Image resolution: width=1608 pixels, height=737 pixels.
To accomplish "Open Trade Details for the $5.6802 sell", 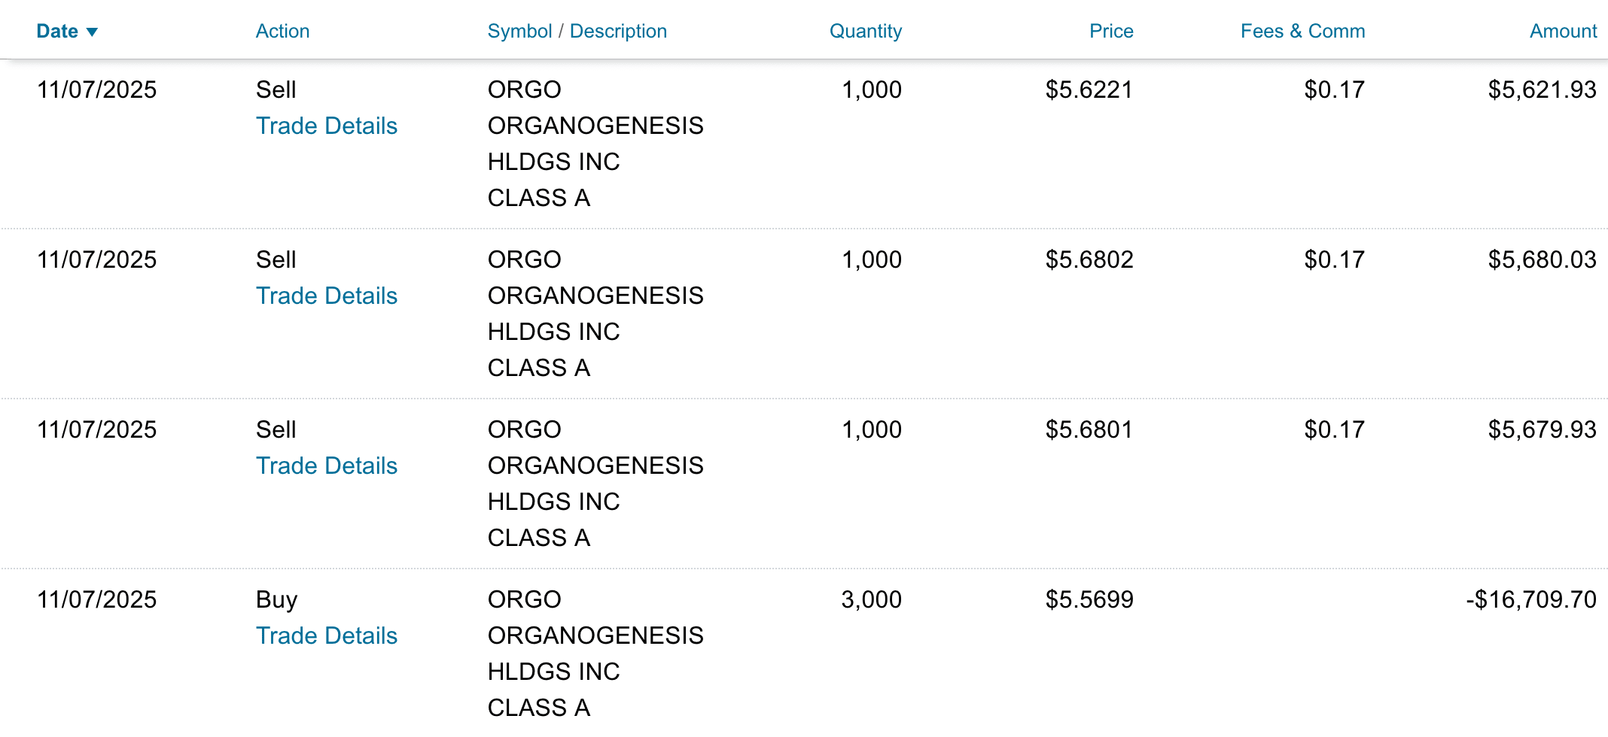I will click(327, 296).
